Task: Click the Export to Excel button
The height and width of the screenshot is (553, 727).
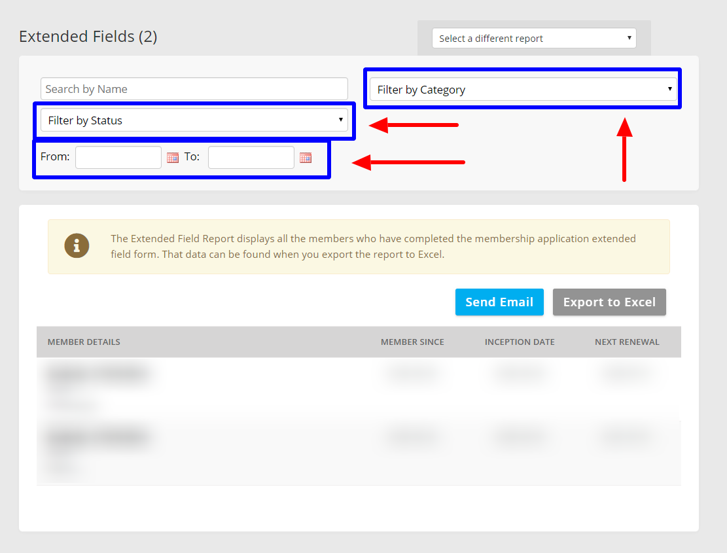Action: pos(609,302)
